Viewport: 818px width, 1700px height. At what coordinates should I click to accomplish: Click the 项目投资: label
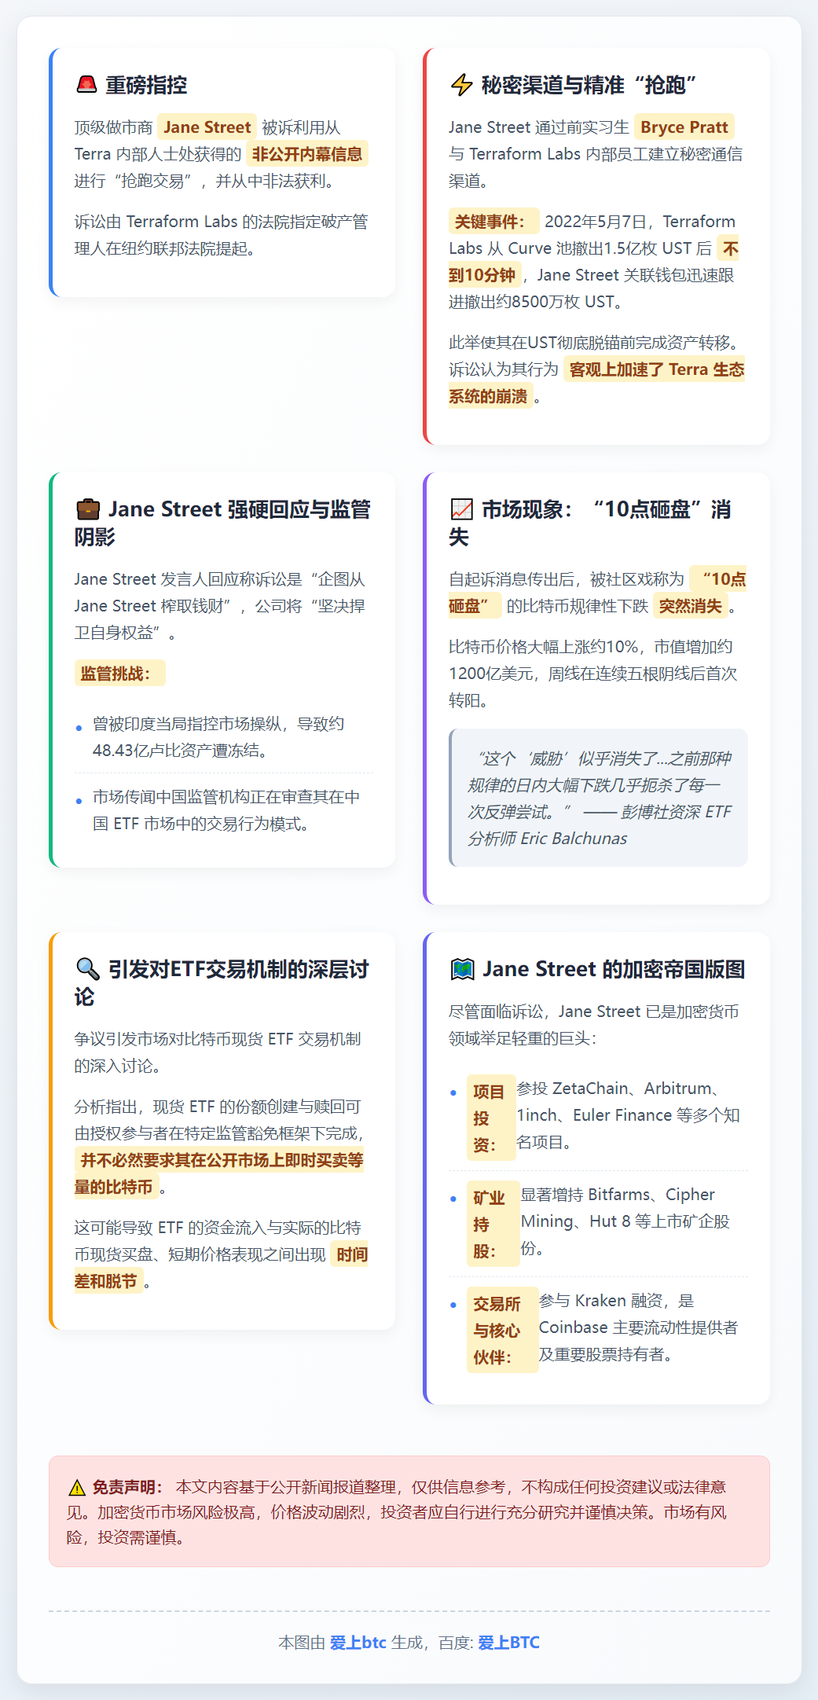[x=491, y=1118]
